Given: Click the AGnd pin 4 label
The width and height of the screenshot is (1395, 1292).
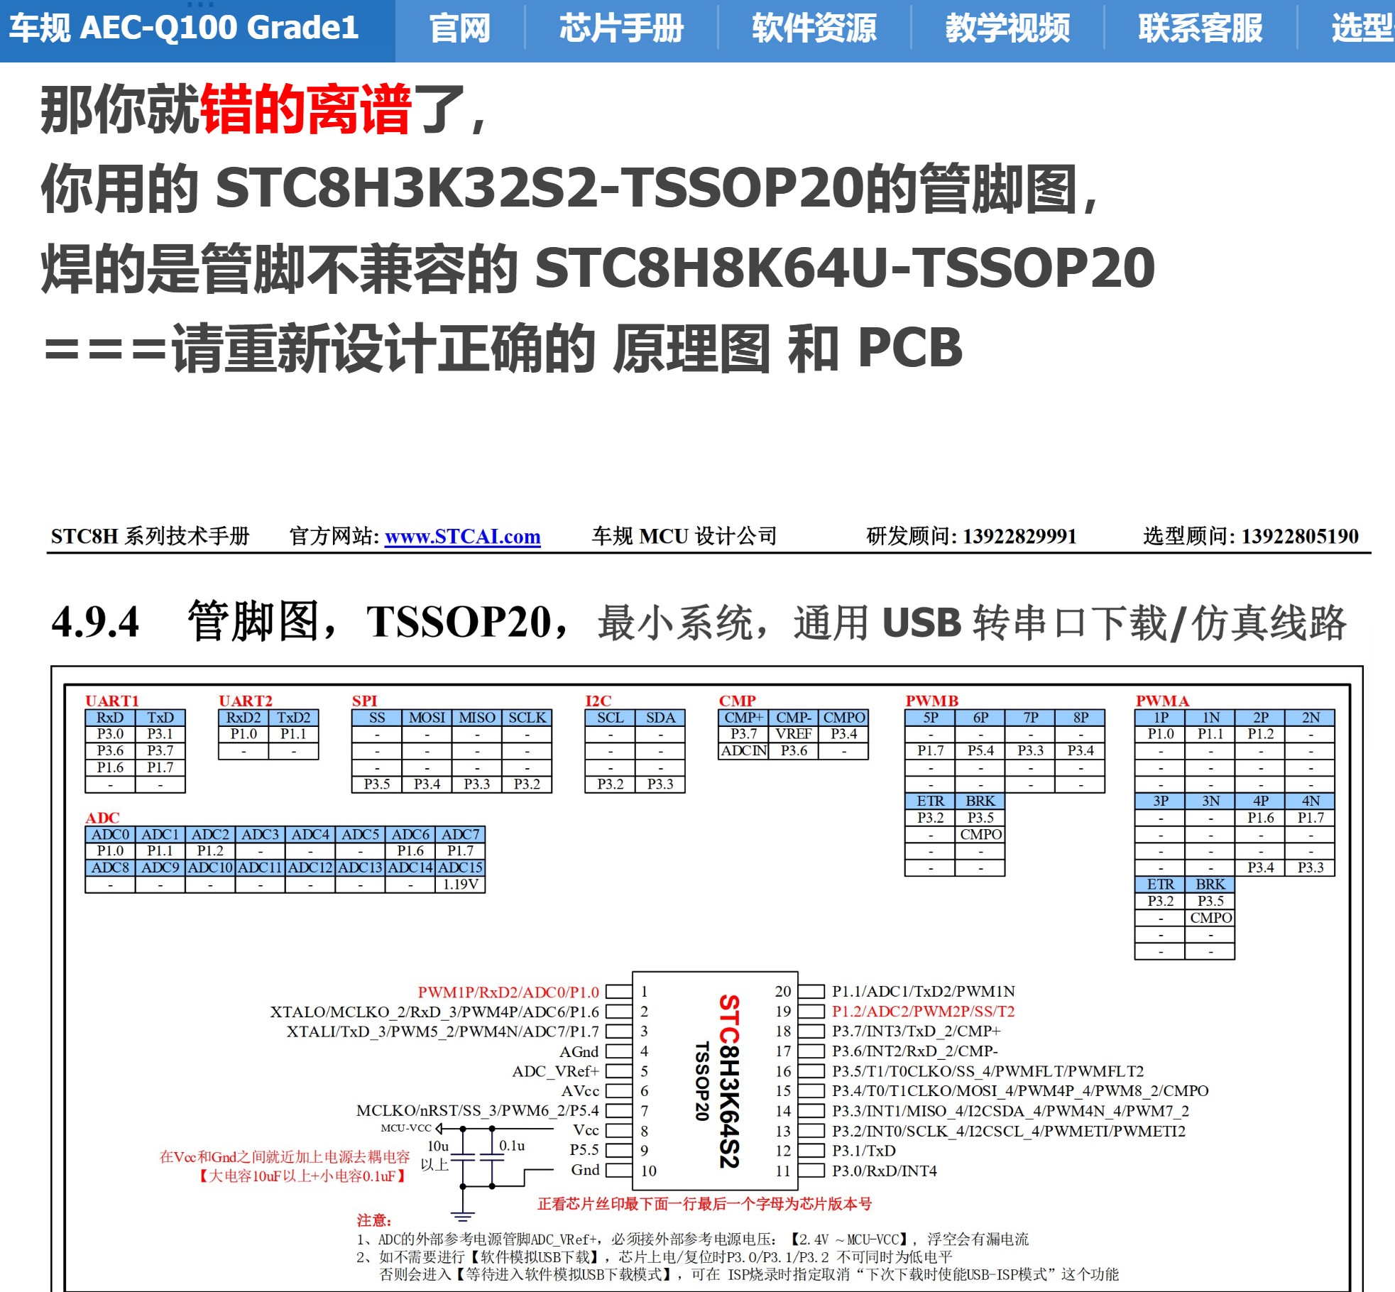Looking at the screenshot, I should tap(579, 1051).
